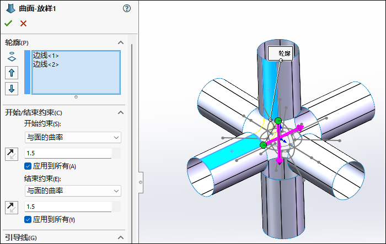This screenshot has height=244, width=386.
Task: Collapse the 引导线(G) section
Action: pos(121,237)
